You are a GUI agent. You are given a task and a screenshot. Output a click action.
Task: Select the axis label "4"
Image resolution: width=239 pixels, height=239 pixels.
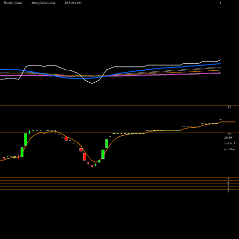(x=228, y=188)
